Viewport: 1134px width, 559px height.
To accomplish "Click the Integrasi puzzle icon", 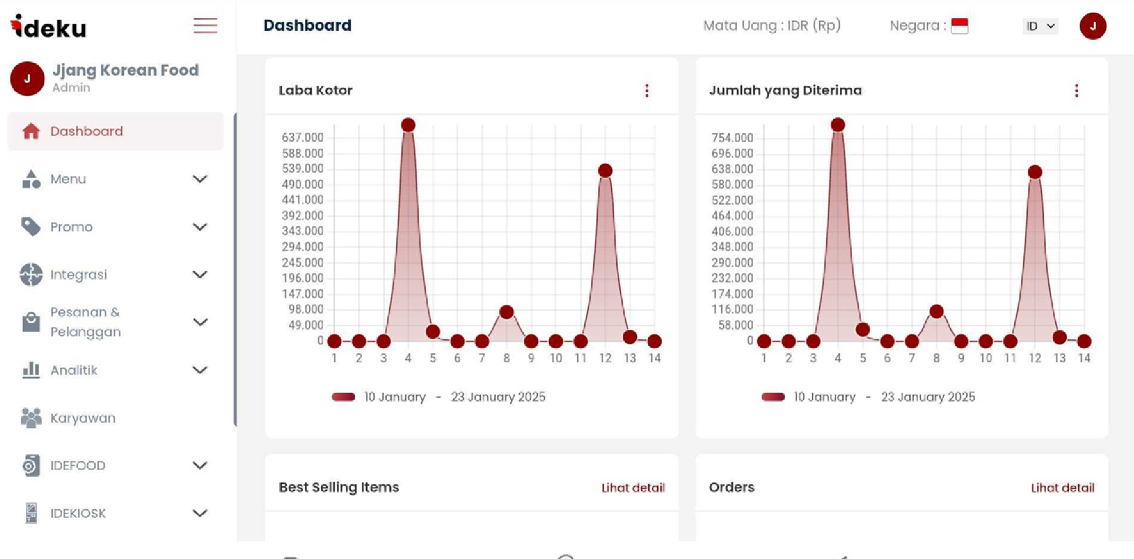I will point(31,274).
